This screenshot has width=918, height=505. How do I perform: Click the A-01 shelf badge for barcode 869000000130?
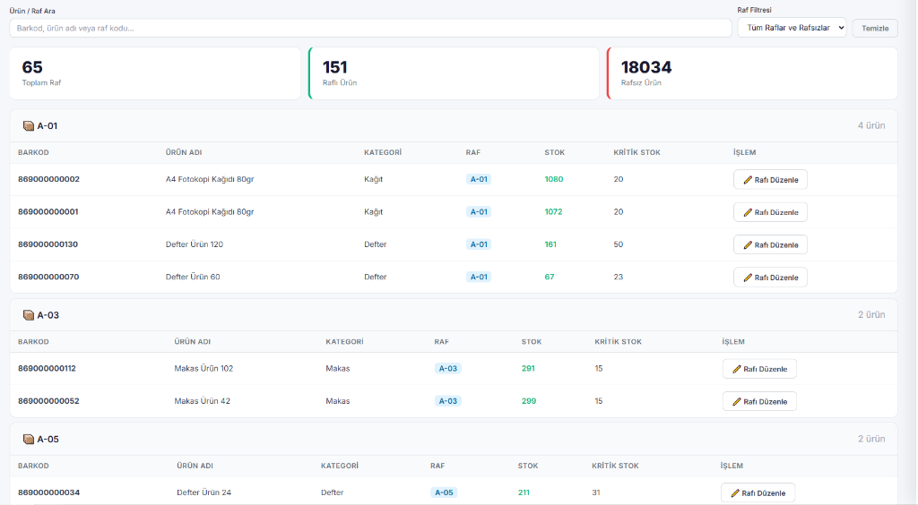click(479, 244)
